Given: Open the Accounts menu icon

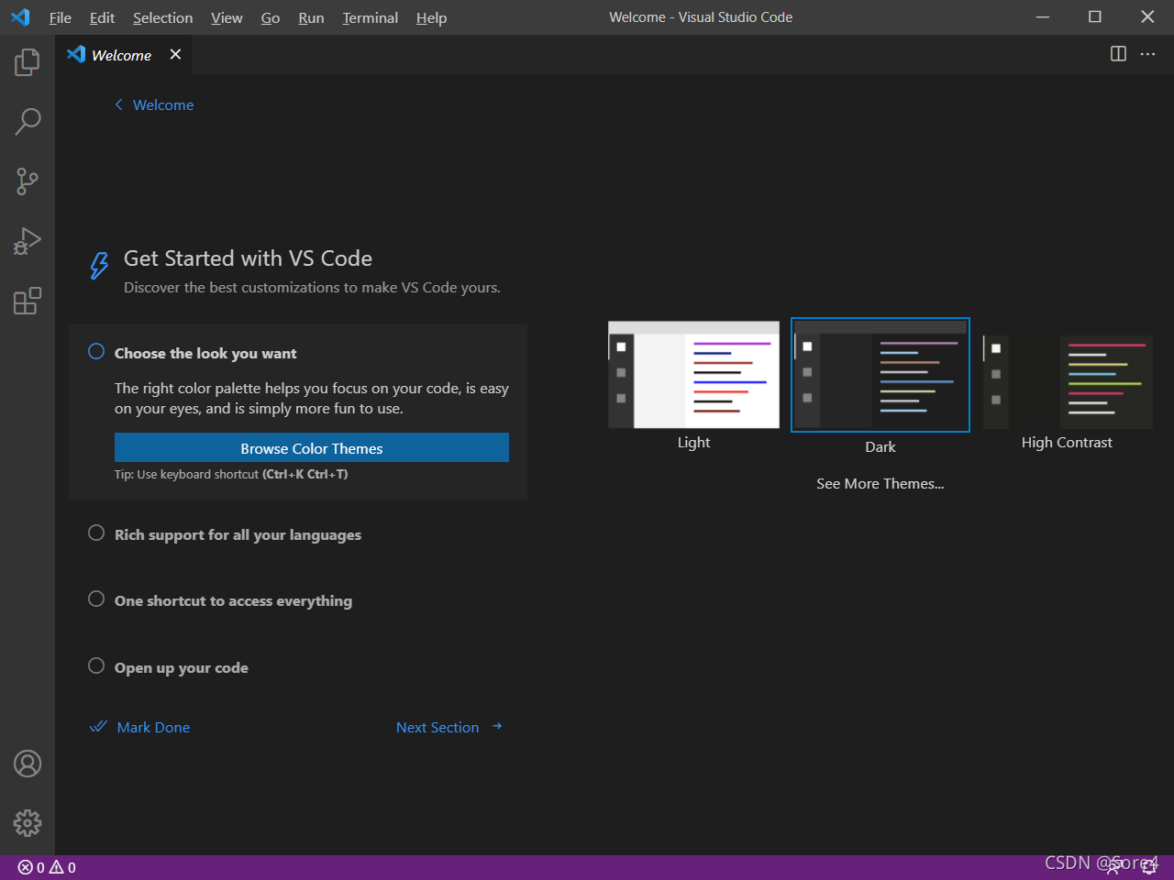Looking at the screenshot, I should click(x=28, y=764).
